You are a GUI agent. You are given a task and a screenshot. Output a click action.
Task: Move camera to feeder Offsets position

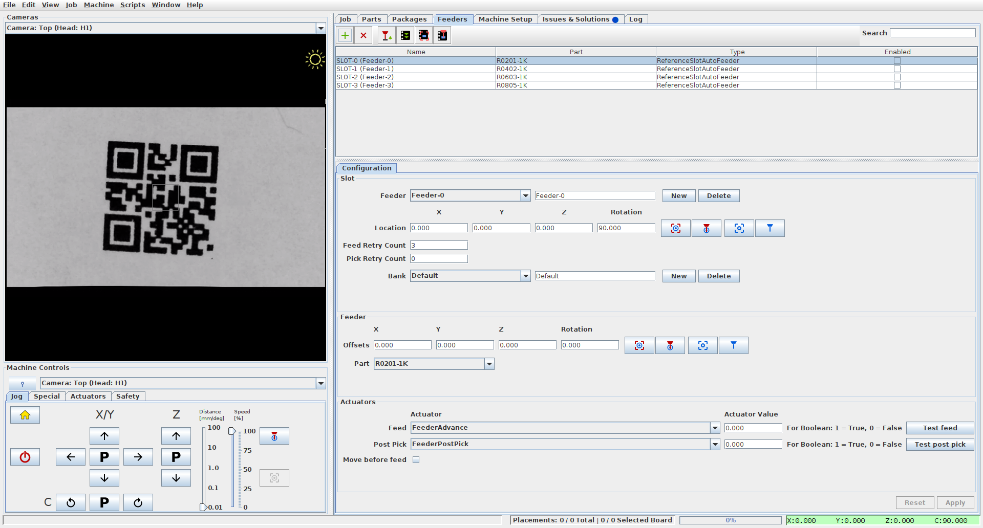703,345
